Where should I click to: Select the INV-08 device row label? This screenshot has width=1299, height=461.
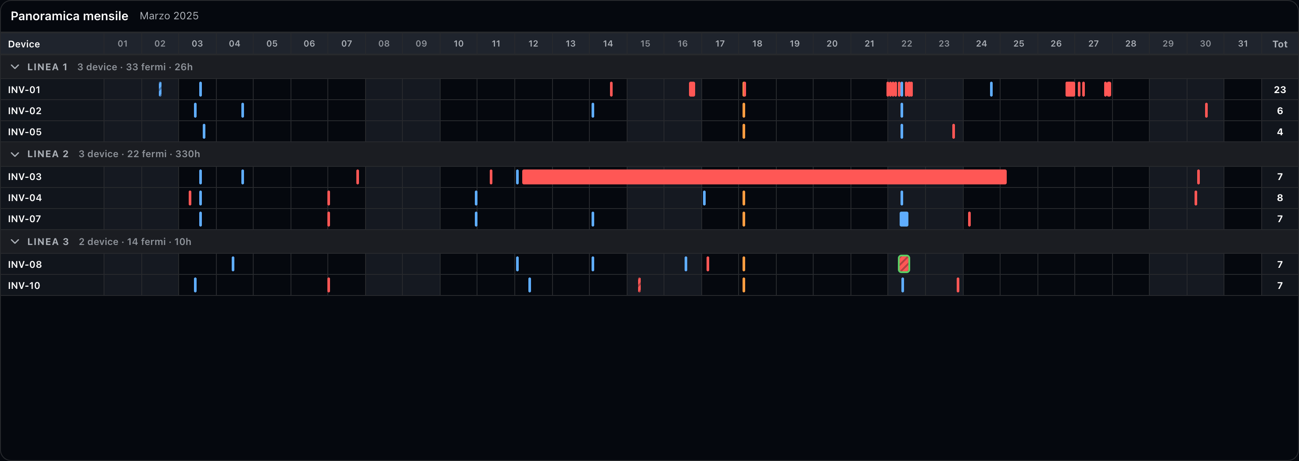tap(24, 265)
